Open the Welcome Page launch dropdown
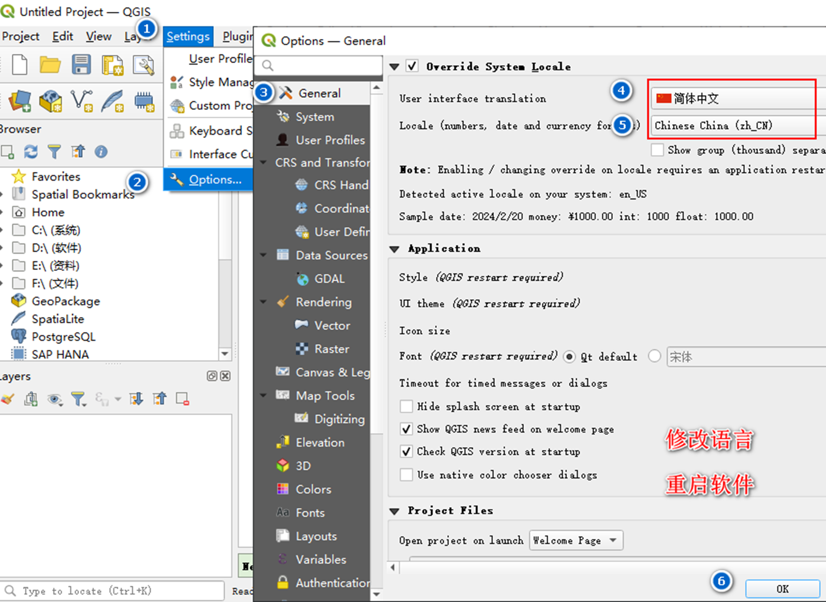The width and height of the screenshot is (826, 602). pos(576,540)
